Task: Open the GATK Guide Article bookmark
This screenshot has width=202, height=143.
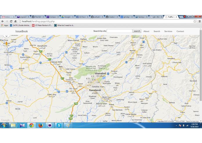Action: 20,25
